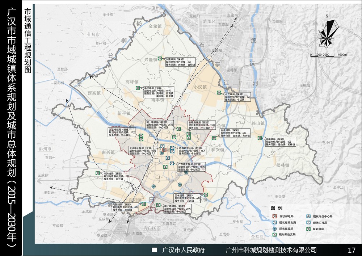Screen dimensions: 362x256
Task: Click the 三水端局 annotation box
Action: pyautogui.click(x=188, y=198)
